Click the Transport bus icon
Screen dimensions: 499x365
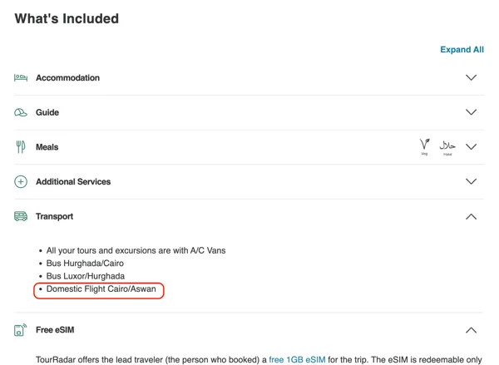pos(21,216)
